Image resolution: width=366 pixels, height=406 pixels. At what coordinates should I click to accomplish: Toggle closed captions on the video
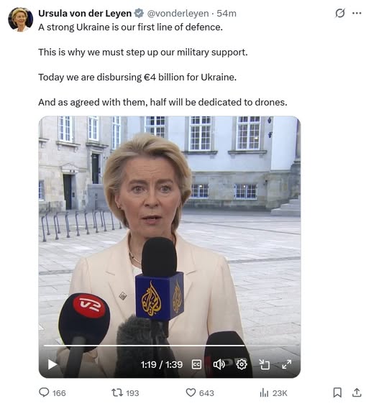[x=196, y=364]
